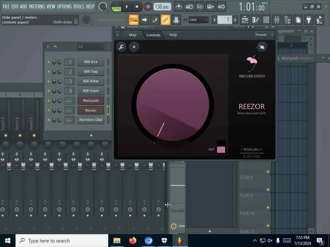Toggle the multilink to controllers icon
This screenshot has width=330, height=247.
(x=165, y=20)
